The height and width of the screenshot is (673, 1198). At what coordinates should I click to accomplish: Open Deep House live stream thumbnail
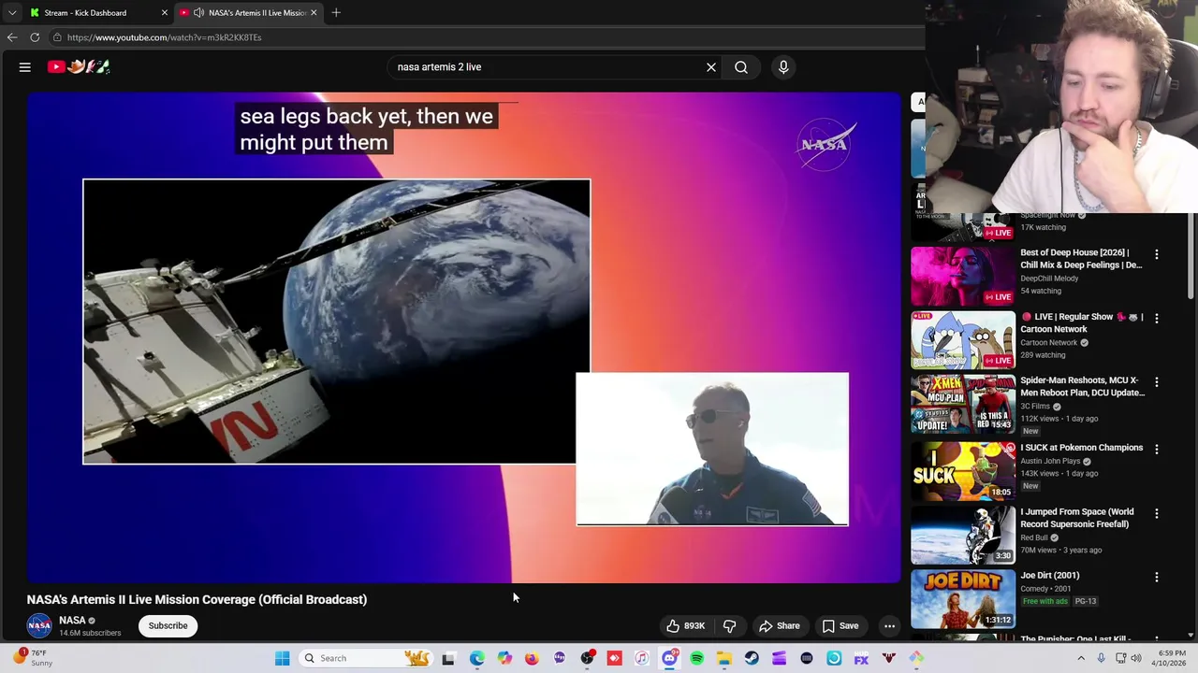pyautogui.click(x=963, y=277)
